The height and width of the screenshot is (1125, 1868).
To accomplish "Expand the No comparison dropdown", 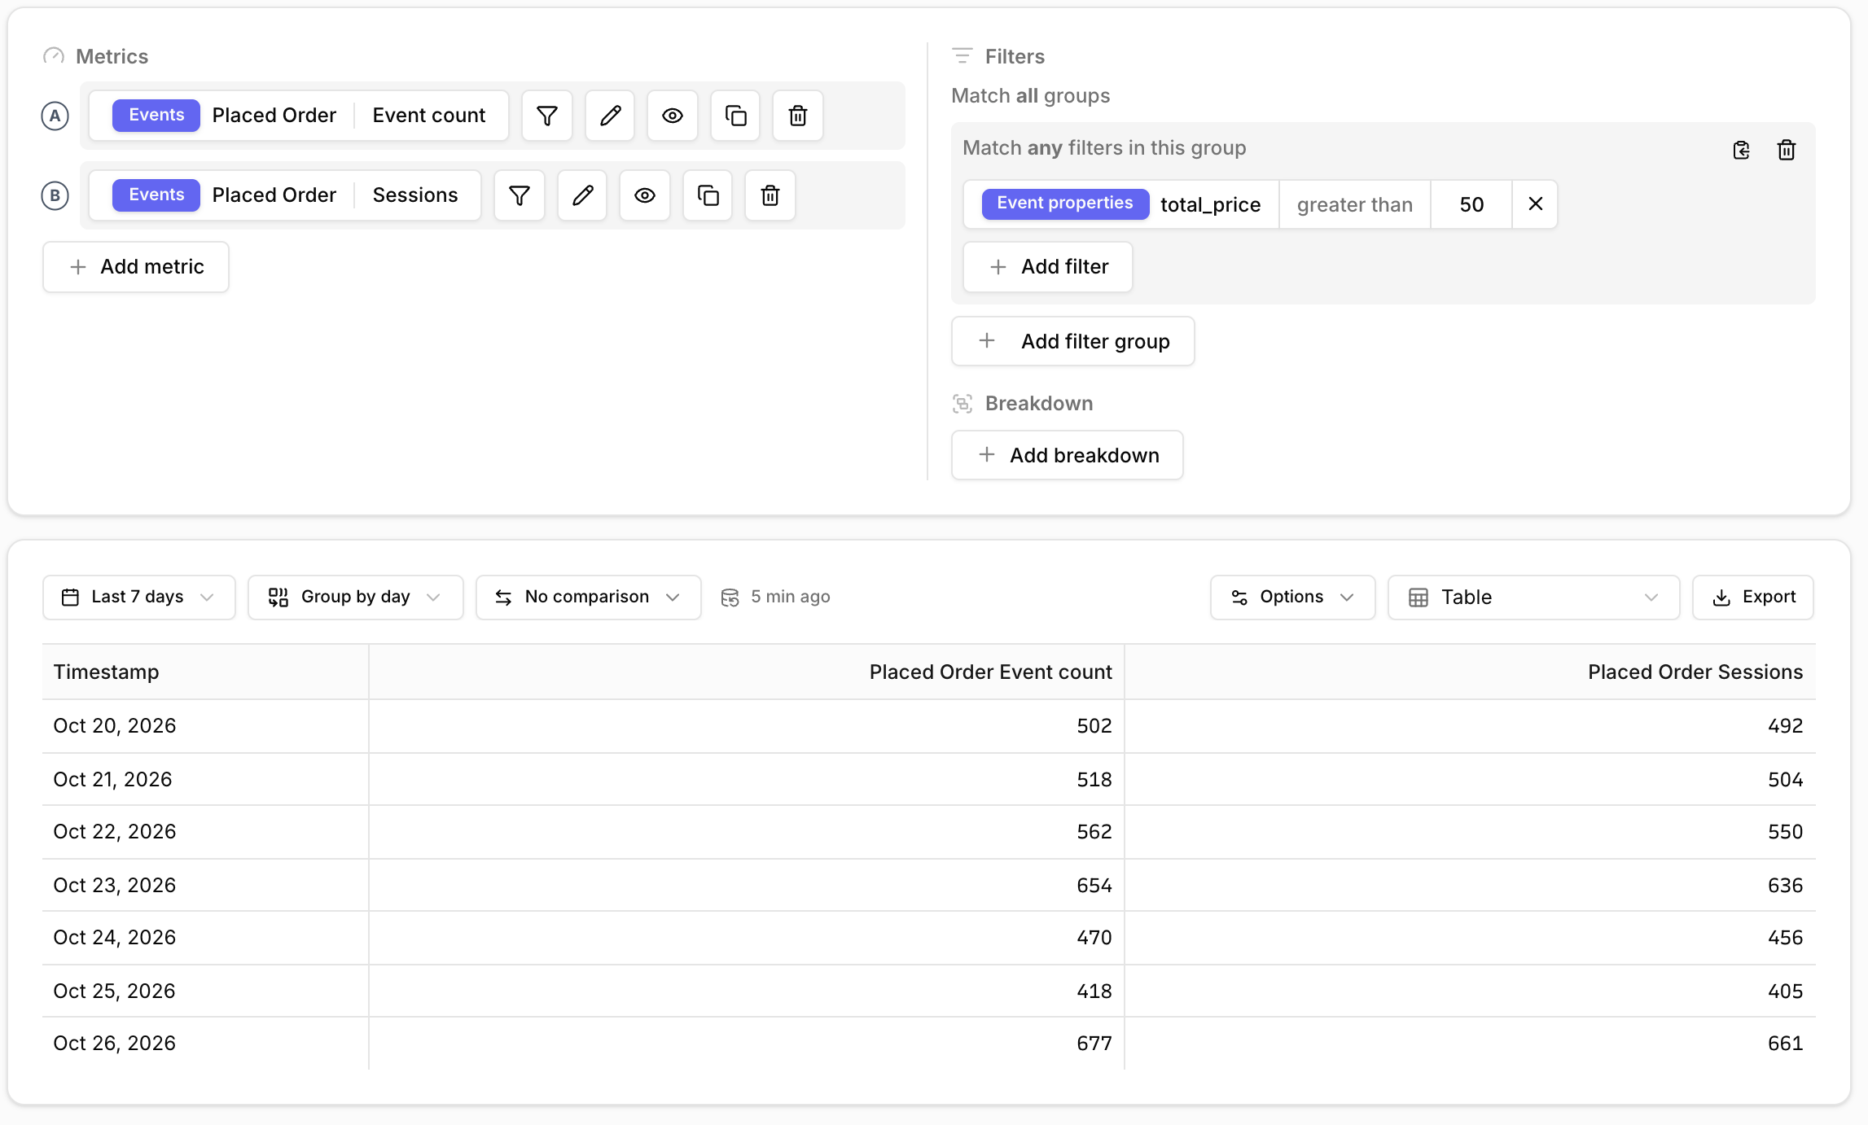I will (589, 598).
